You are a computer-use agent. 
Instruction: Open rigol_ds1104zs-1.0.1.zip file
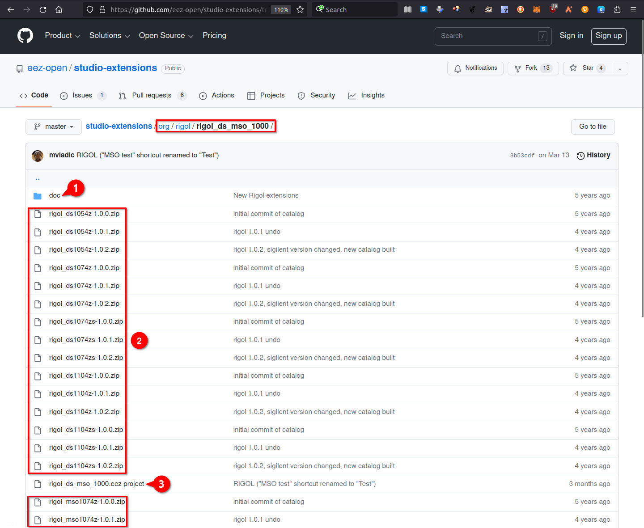pos(86,448)
